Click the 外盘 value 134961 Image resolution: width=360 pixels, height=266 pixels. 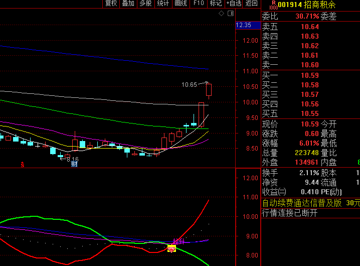pos(307,162)
